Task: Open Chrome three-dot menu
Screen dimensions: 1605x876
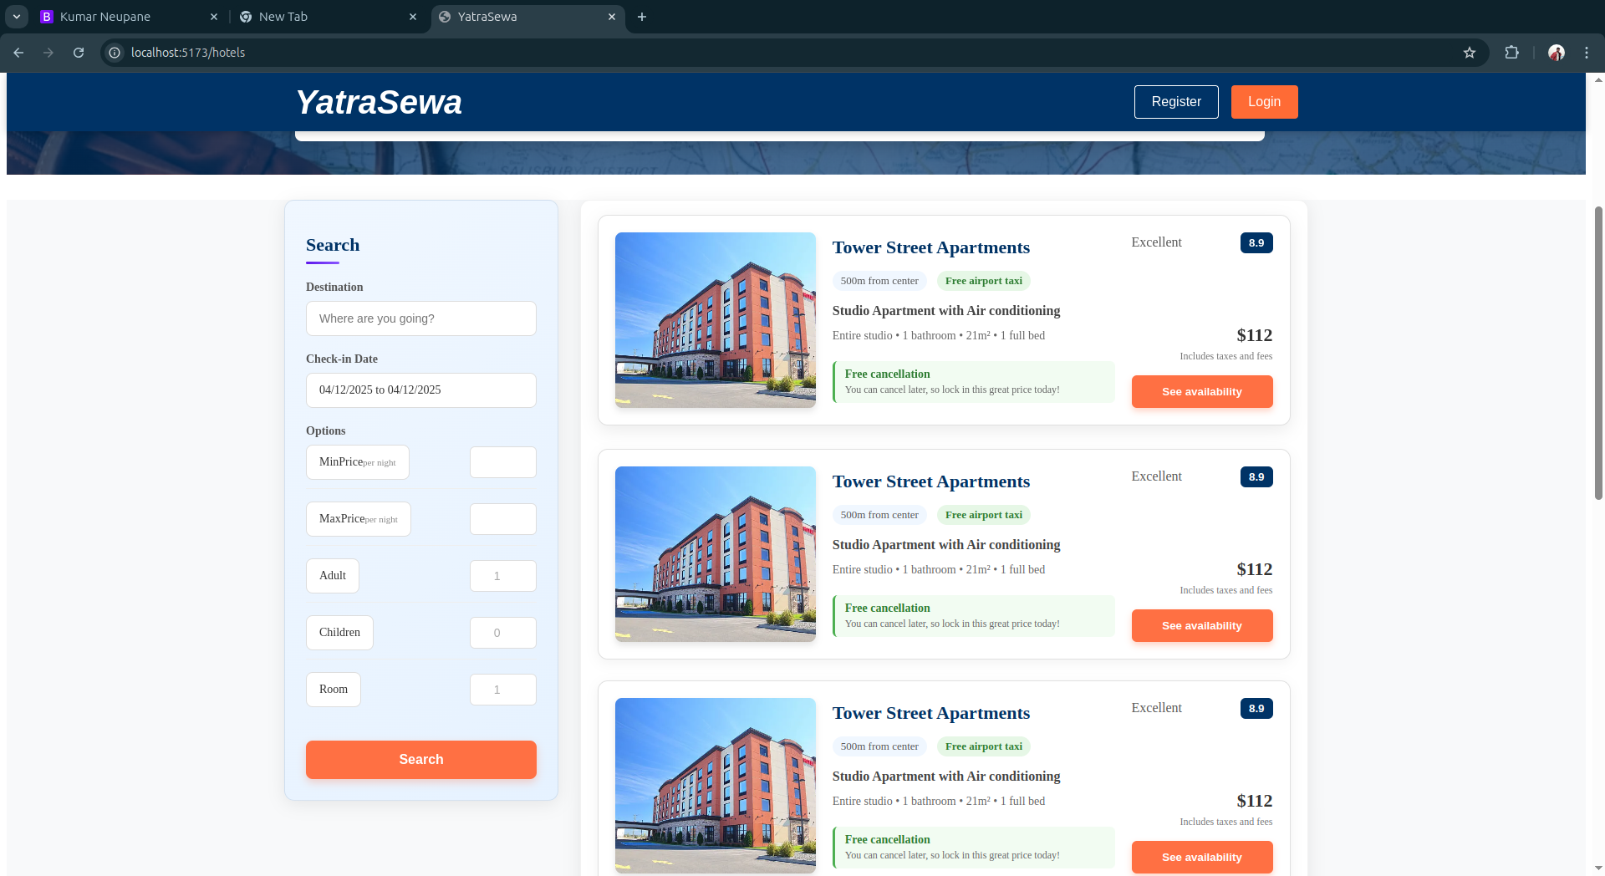Action: point(1586,53)
